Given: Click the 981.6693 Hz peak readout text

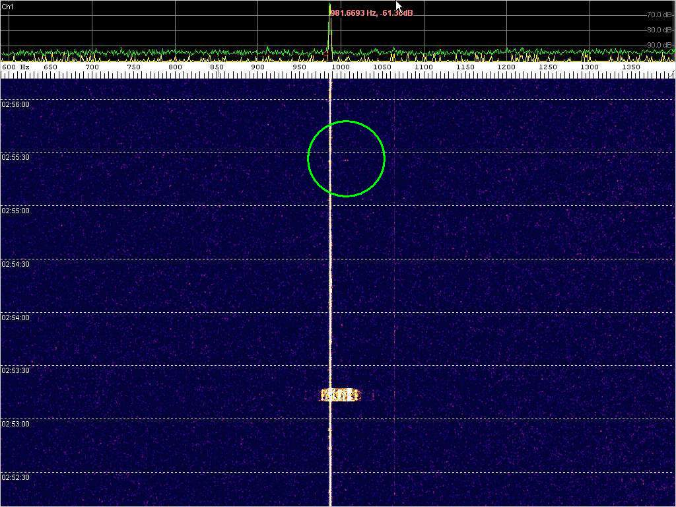Looking at the screenshot, I should click(372, 13).
